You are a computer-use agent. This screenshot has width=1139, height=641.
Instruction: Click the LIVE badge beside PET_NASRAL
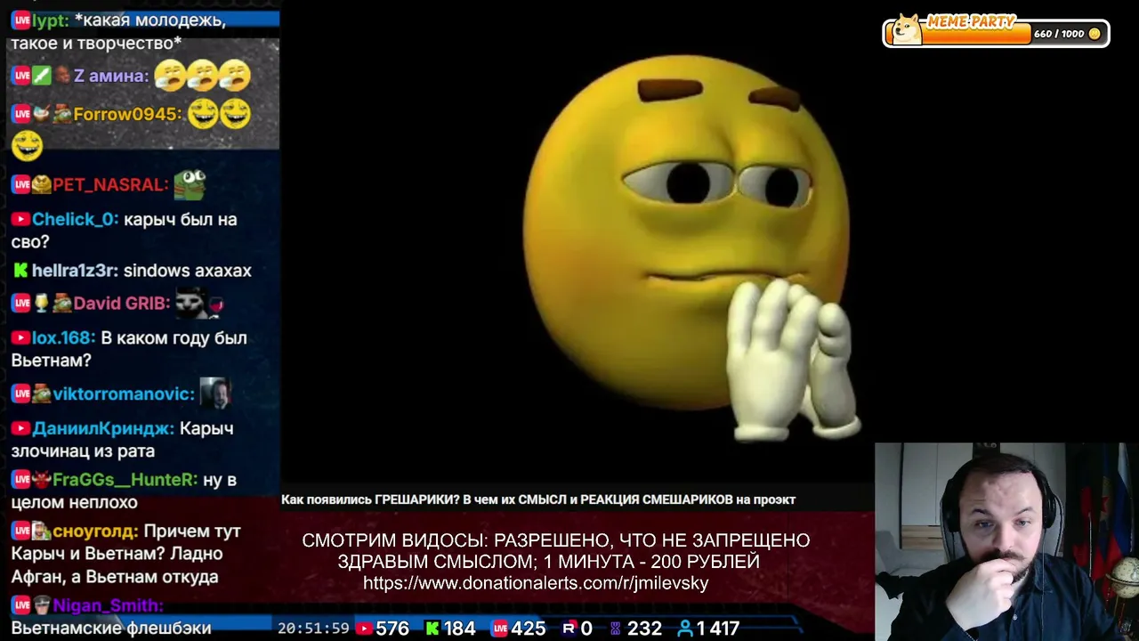(20, 184)
